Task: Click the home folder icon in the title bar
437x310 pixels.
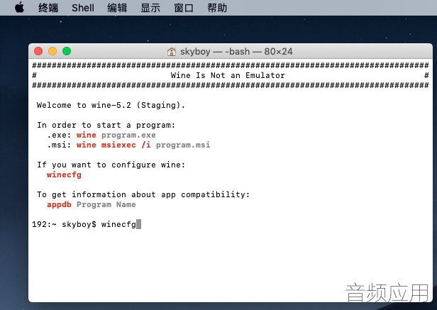Action: coord(172,52)
